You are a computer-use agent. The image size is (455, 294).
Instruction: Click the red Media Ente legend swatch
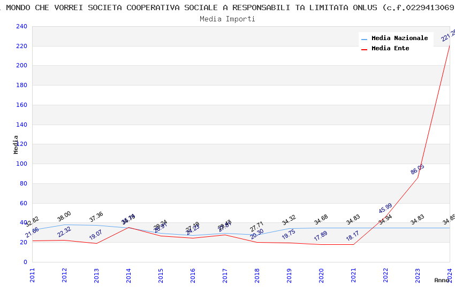coord(364,50)
